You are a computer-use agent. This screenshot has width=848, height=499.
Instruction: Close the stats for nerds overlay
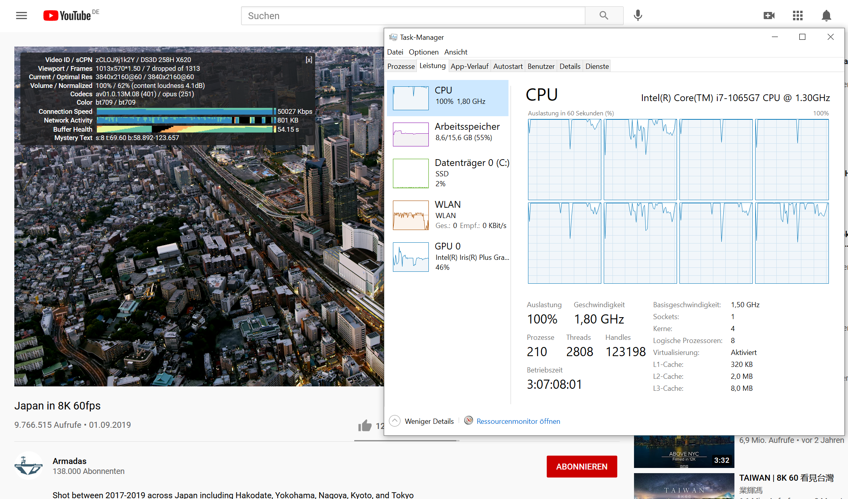tap(309, 60)
